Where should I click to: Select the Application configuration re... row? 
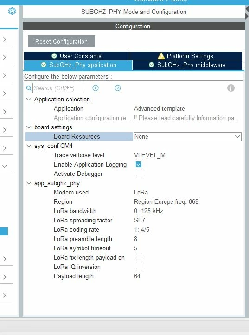[133, 118]
